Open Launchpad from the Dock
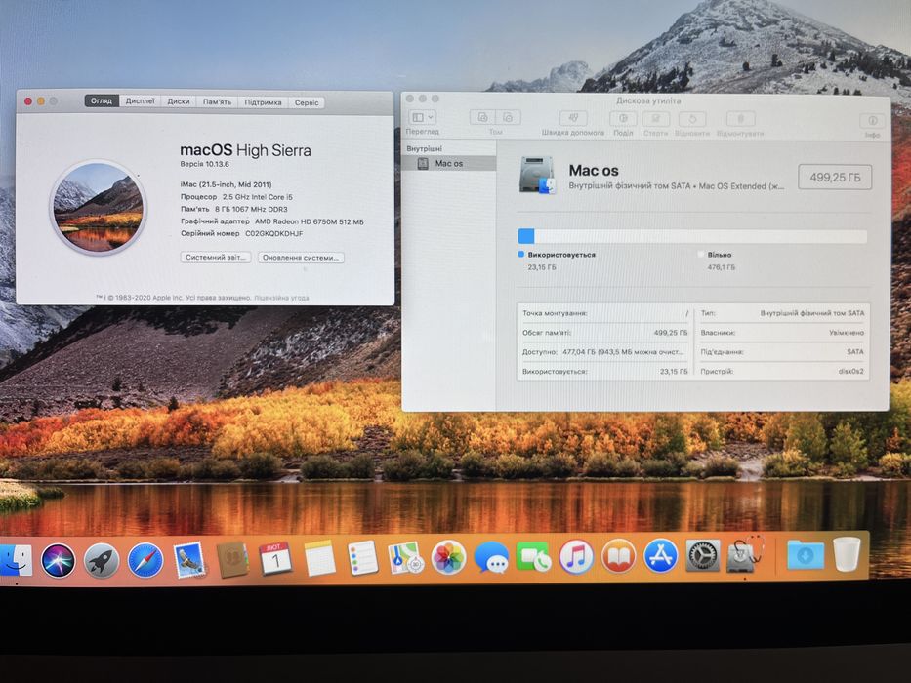The height and width of the screenshot is (683, 911). point(102,561)
